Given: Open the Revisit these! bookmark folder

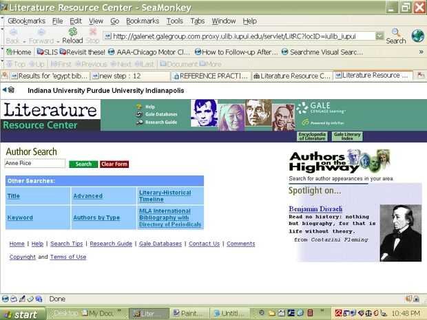Looking at the screenshot, I should 82,52.
